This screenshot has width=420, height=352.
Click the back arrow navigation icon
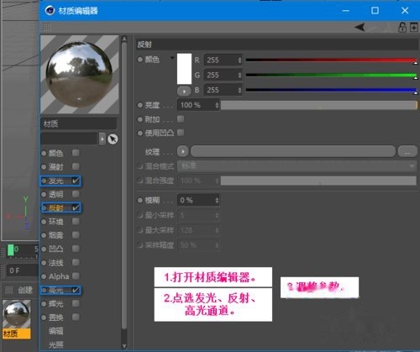tap(360, 27)
